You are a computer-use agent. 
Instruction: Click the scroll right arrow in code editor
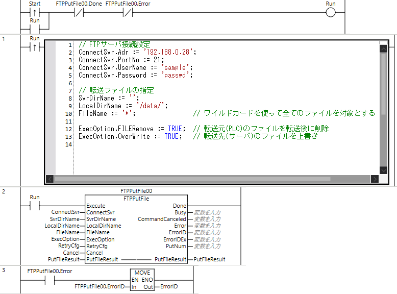375,179
